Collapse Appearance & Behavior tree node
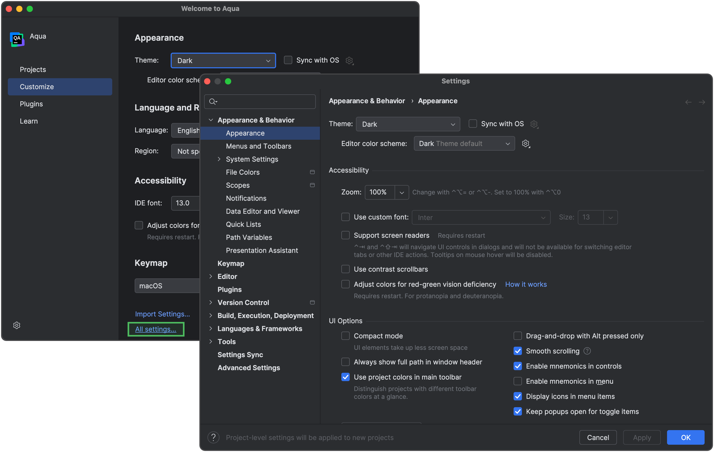The width and height of the screenshot is (714, 452). click(x=211, y=120)
